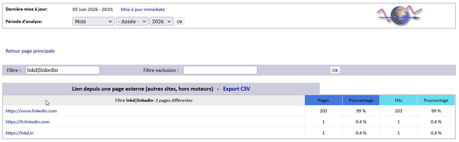Click OK next to the year dropdown
Screen dimensions: 459x142
[x=179, y=22]
